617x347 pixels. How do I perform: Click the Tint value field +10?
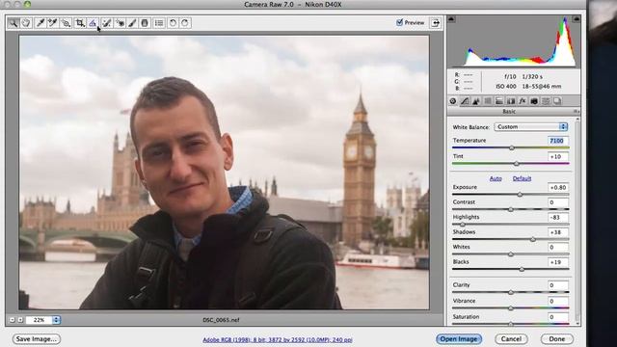click(558, 156)
